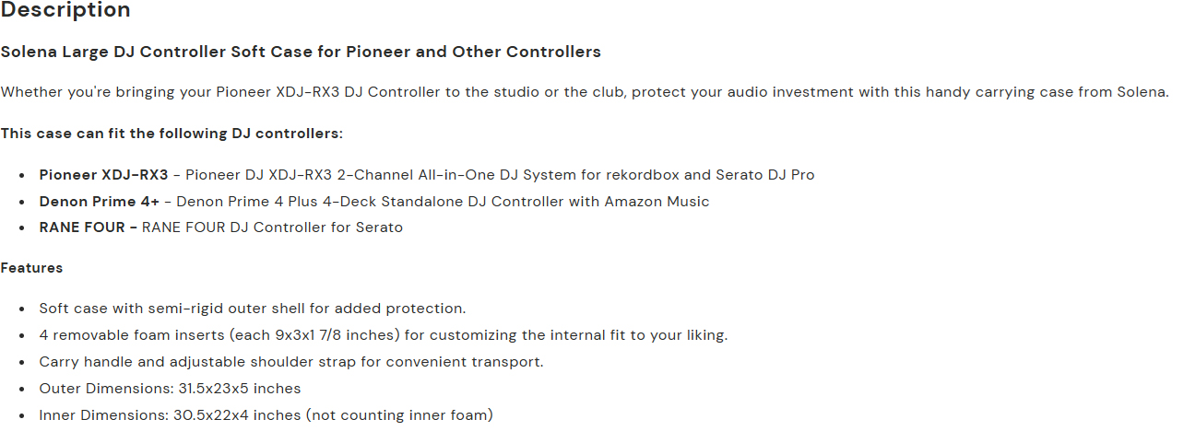The image size is (1195, 443).
Task: Click the Inner Dimensions 30.5x22x4 line
Action: point(266,415)
